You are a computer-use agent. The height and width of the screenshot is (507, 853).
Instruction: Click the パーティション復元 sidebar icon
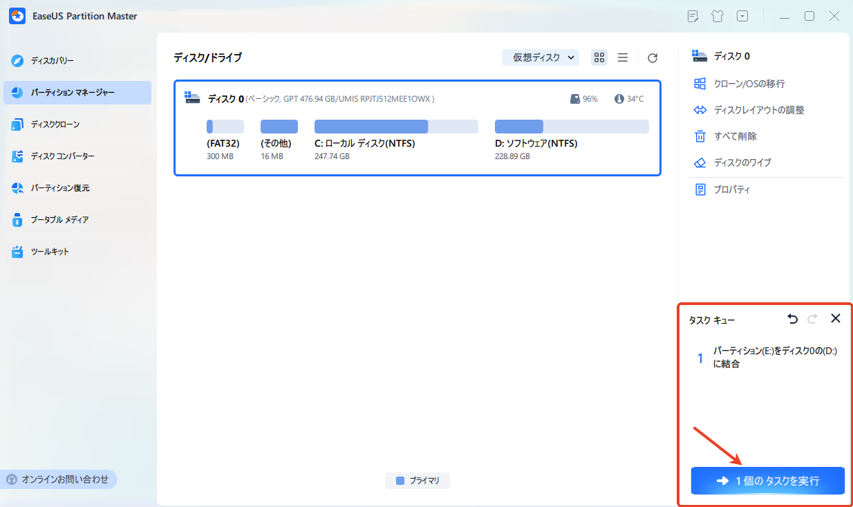click(18, 188)
